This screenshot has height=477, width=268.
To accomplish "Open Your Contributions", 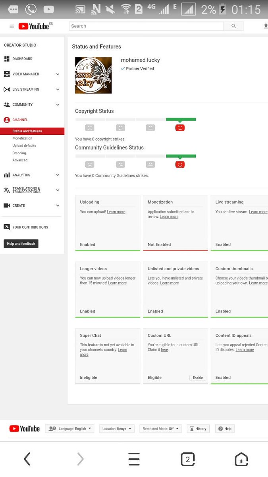I will pyautogui.click(x=30, y=227).
